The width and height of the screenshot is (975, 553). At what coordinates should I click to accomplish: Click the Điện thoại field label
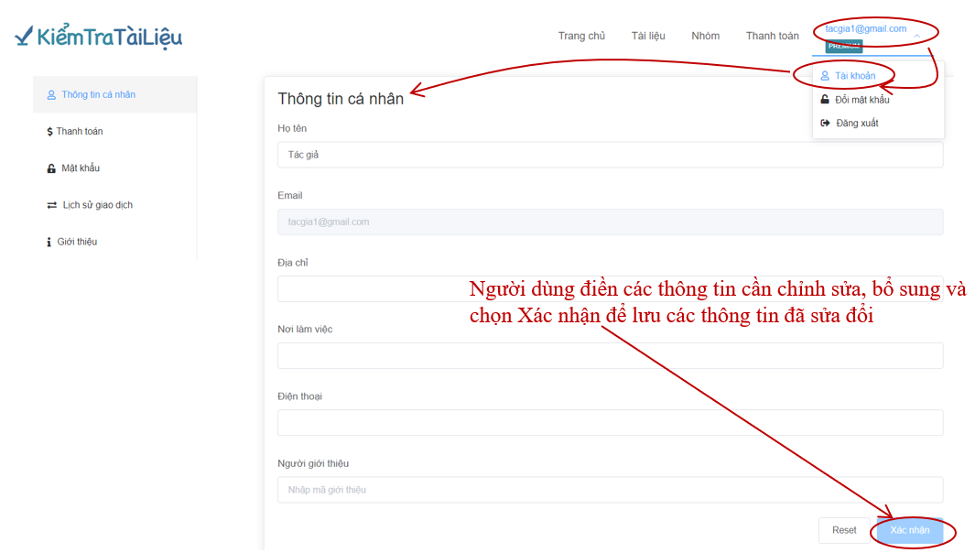(299, 396)
